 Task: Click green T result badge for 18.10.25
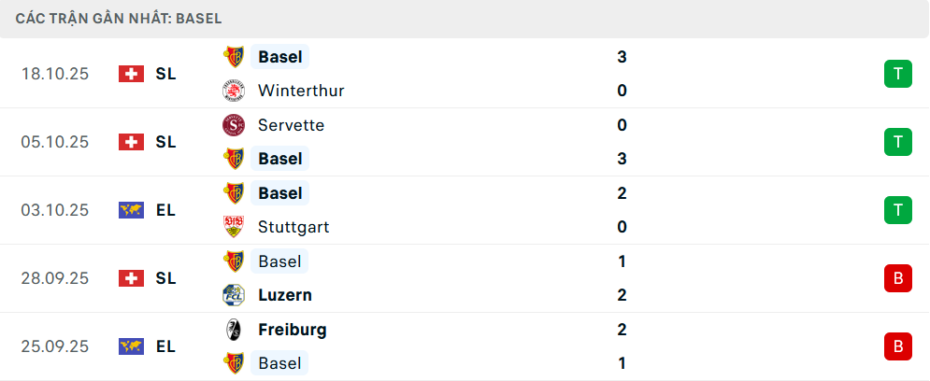click(x=897, y=74)
